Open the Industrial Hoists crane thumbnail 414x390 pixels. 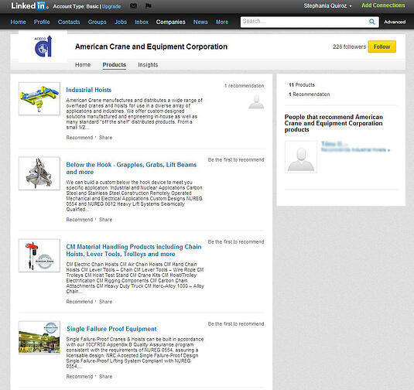39,99
